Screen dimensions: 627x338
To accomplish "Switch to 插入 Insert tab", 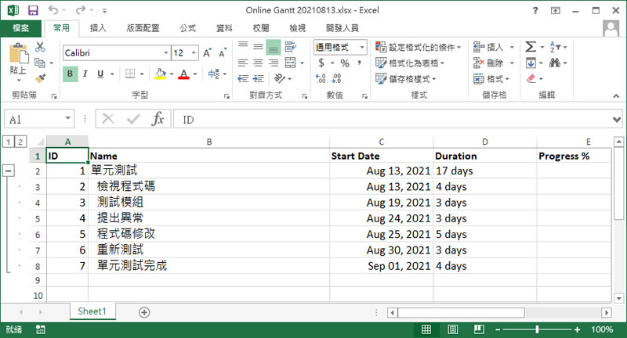I will point(98,28).
